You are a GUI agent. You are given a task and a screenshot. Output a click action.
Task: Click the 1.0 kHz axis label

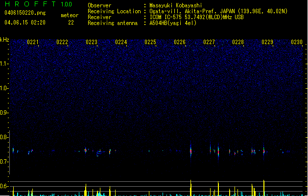tap(4, 88)
